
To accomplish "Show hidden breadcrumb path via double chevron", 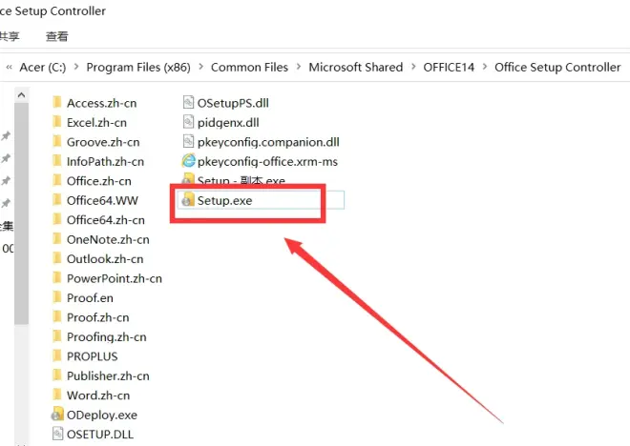I will (9, 67).
